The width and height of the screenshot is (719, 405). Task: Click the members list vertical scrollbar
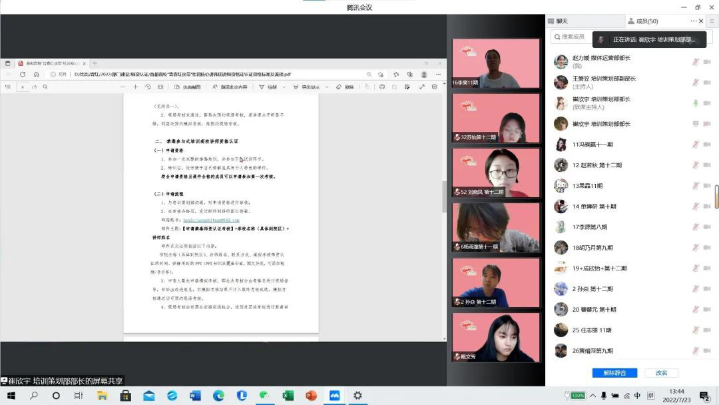point(716,197)
